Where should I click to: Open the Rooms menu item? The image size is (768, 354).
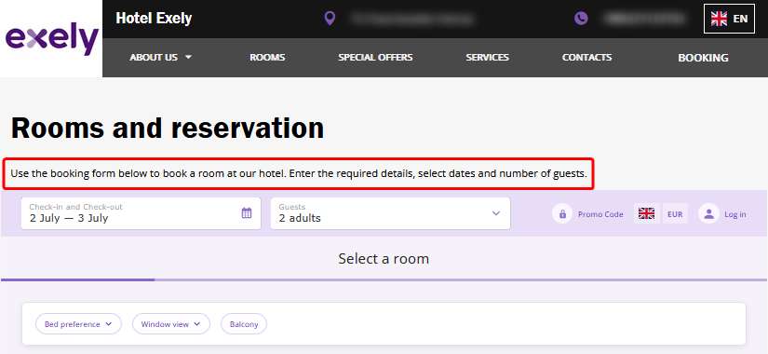[267, 58]
